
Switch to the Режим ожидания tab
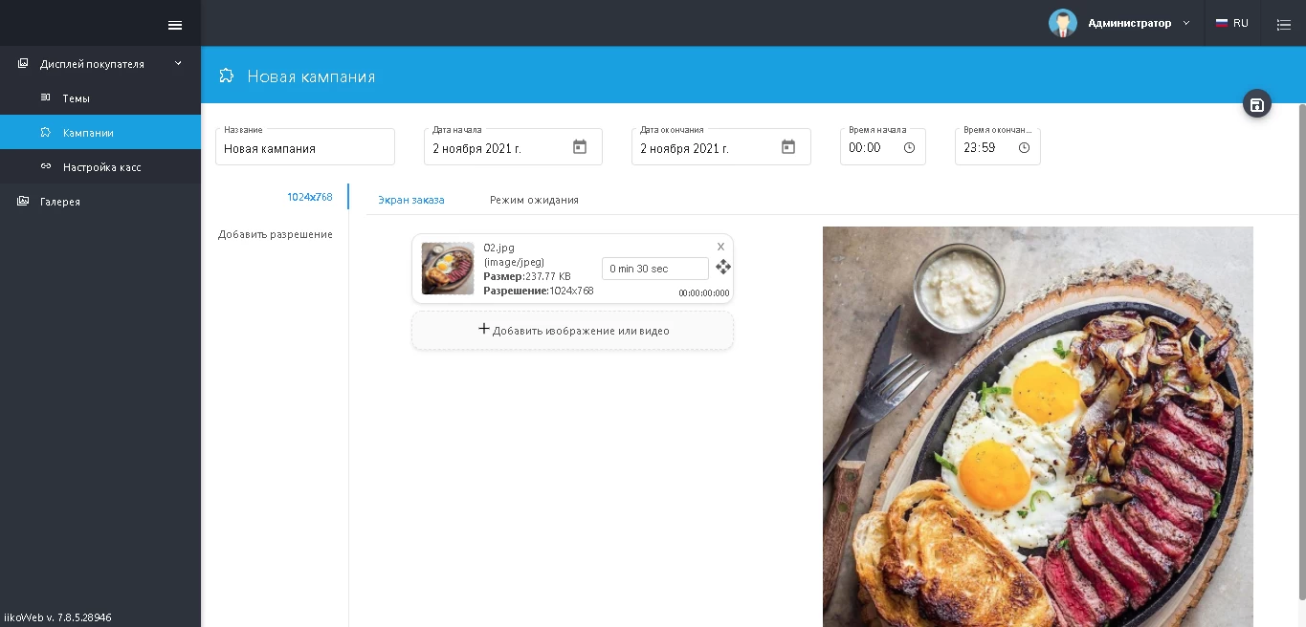point(534,200)
